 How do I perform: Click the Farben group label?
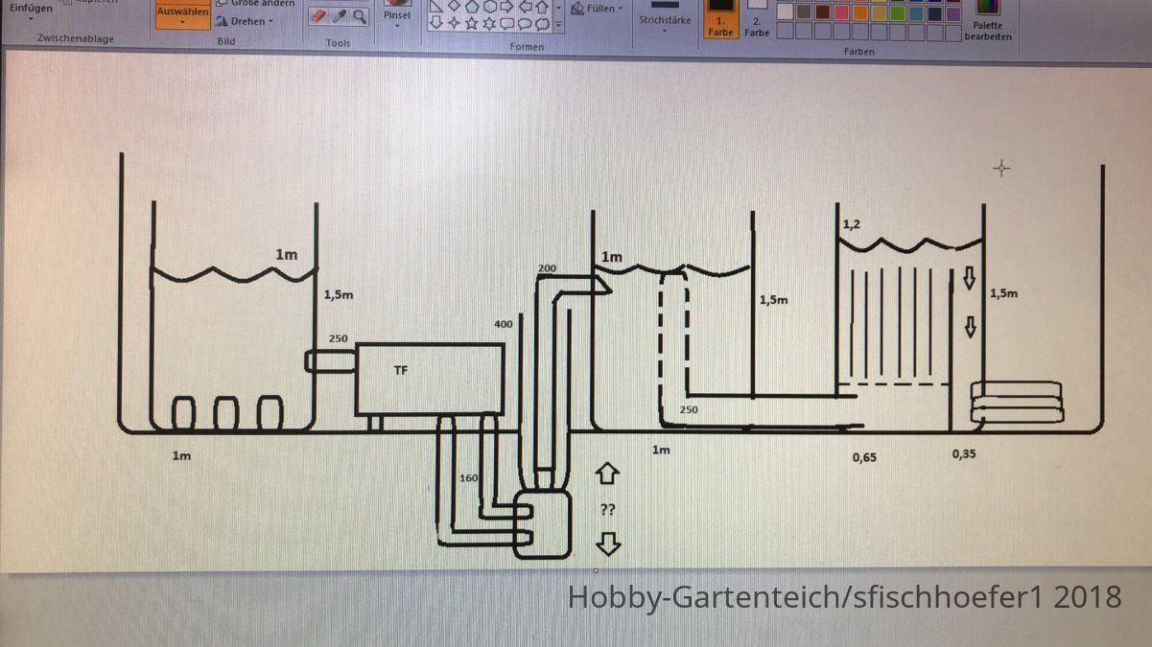tap(859, 52)
